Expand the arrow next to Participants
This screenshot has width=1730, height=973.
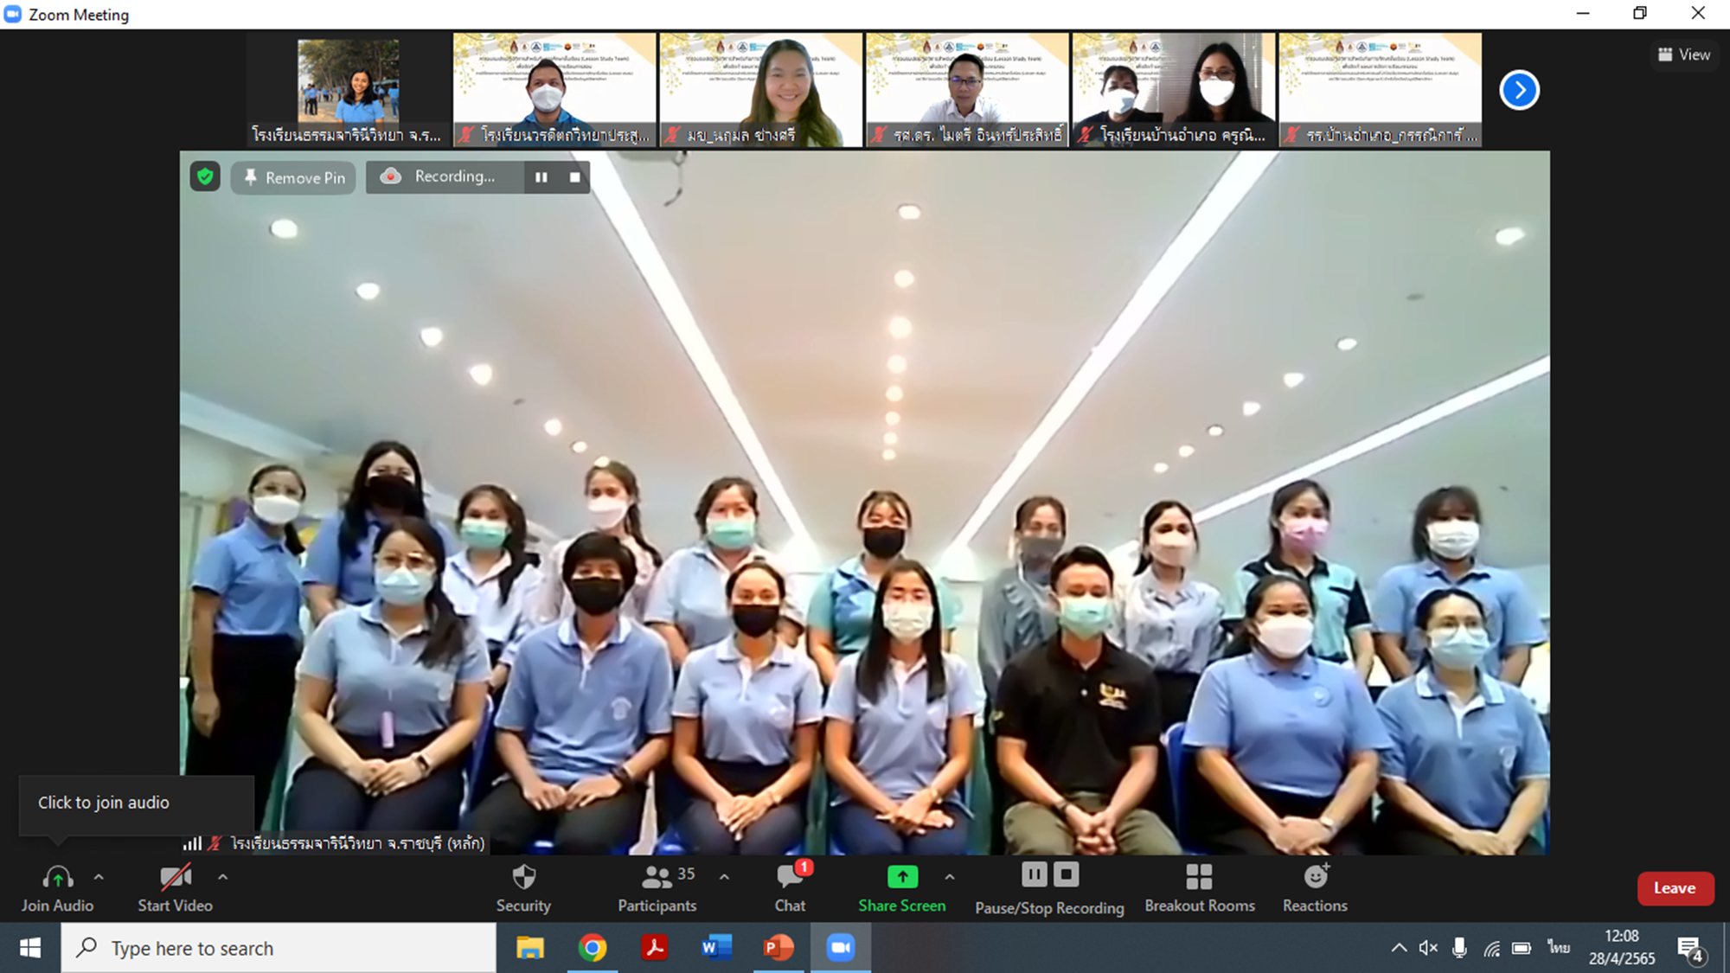coord(724,877)
